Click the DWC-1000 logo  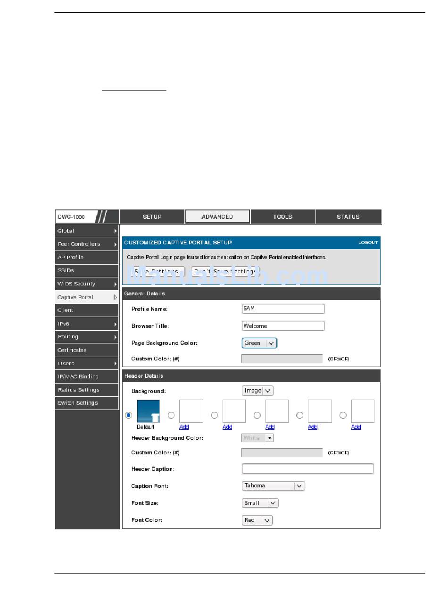pos(87,217)
